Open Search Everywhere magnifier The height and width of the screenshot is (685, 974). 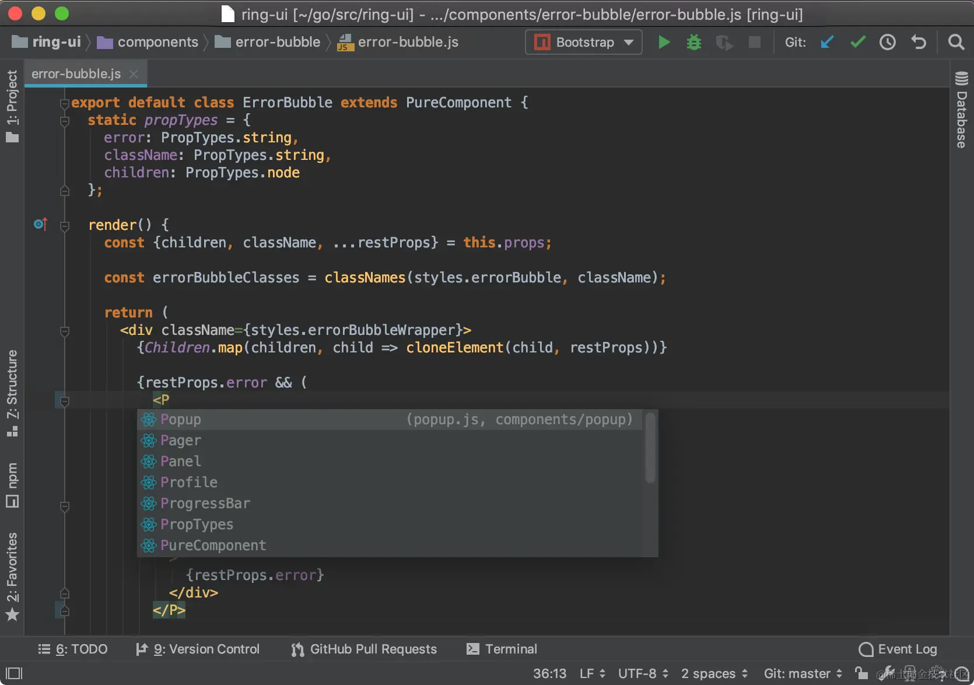956,42
